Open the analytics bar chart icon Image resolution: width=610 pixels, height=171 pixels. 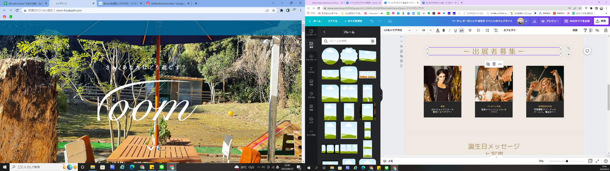click(x=534, y=21)
